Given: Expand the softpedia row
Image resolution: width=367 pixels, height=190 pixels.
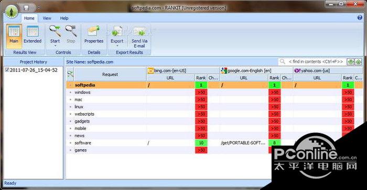Looking at the screenshot, I should (x=70, y=85).
